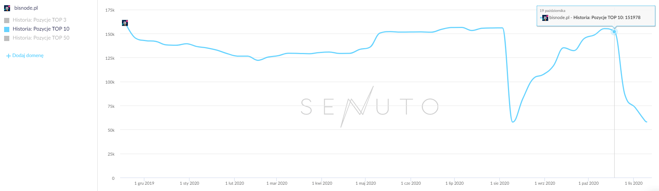
Task: Hide the Historia: Pozycje TOP 10 series
Action: point(41,29)
